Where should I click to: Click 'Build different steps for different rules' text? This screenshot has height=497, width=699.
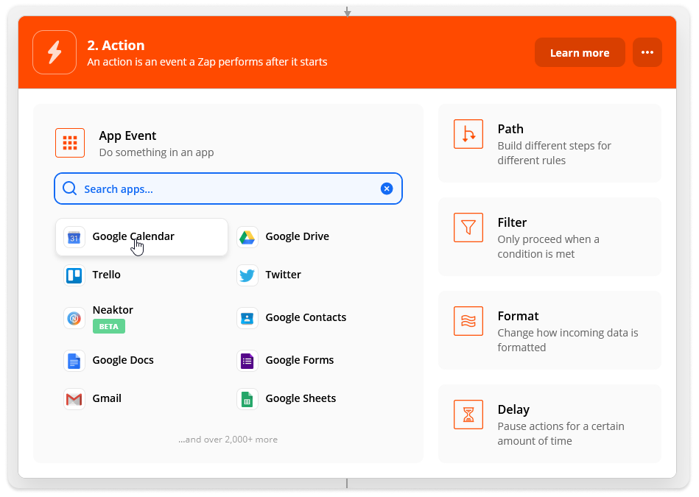coord(554,153)
